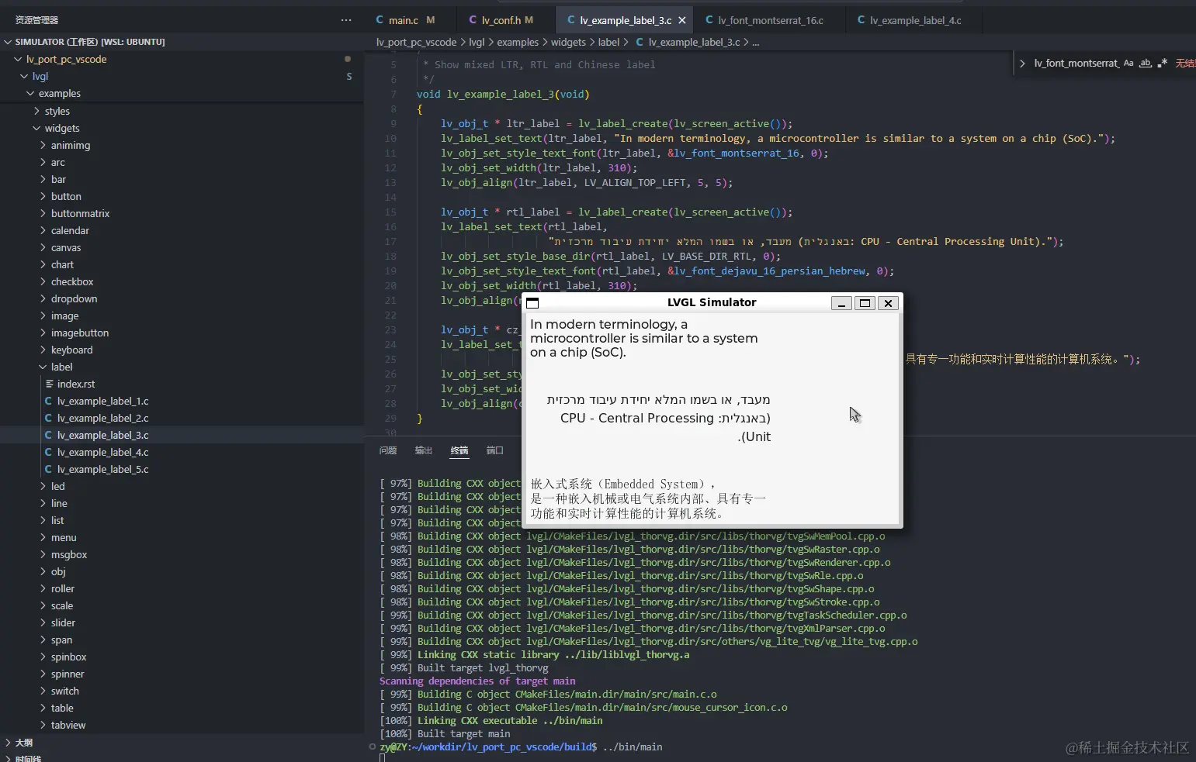Open lv_example_label_5.c in explorer
Screen dimensions: 1196x762
click(x=102, y=469)
